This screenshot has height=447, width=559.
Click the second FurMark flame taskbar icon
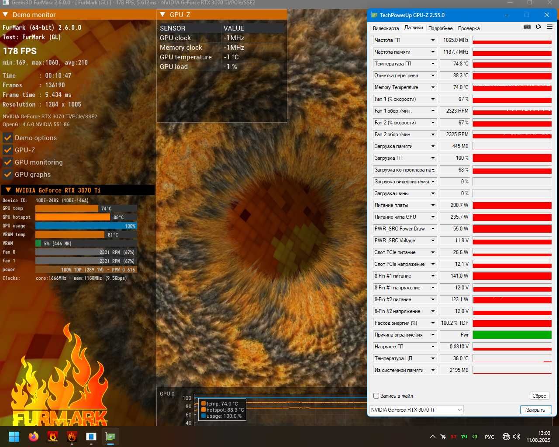click(x=72, y=437)
